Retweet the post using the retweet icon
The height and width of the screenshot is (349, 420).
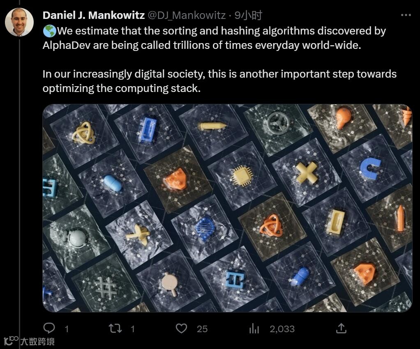115,328
